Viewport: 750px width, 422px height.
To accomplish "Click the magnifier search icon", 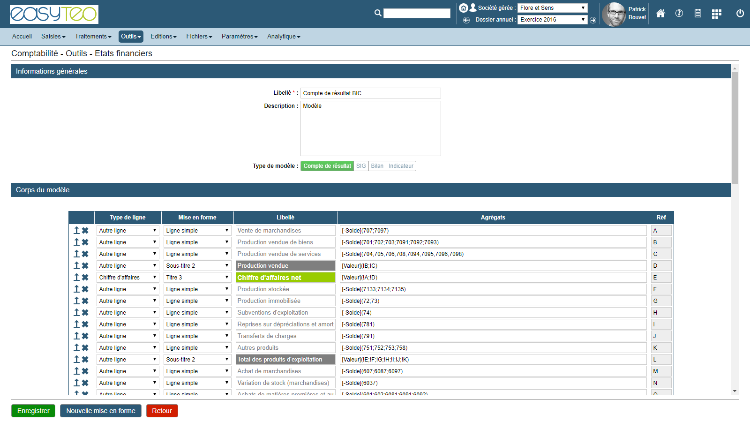I will [378, 13].
